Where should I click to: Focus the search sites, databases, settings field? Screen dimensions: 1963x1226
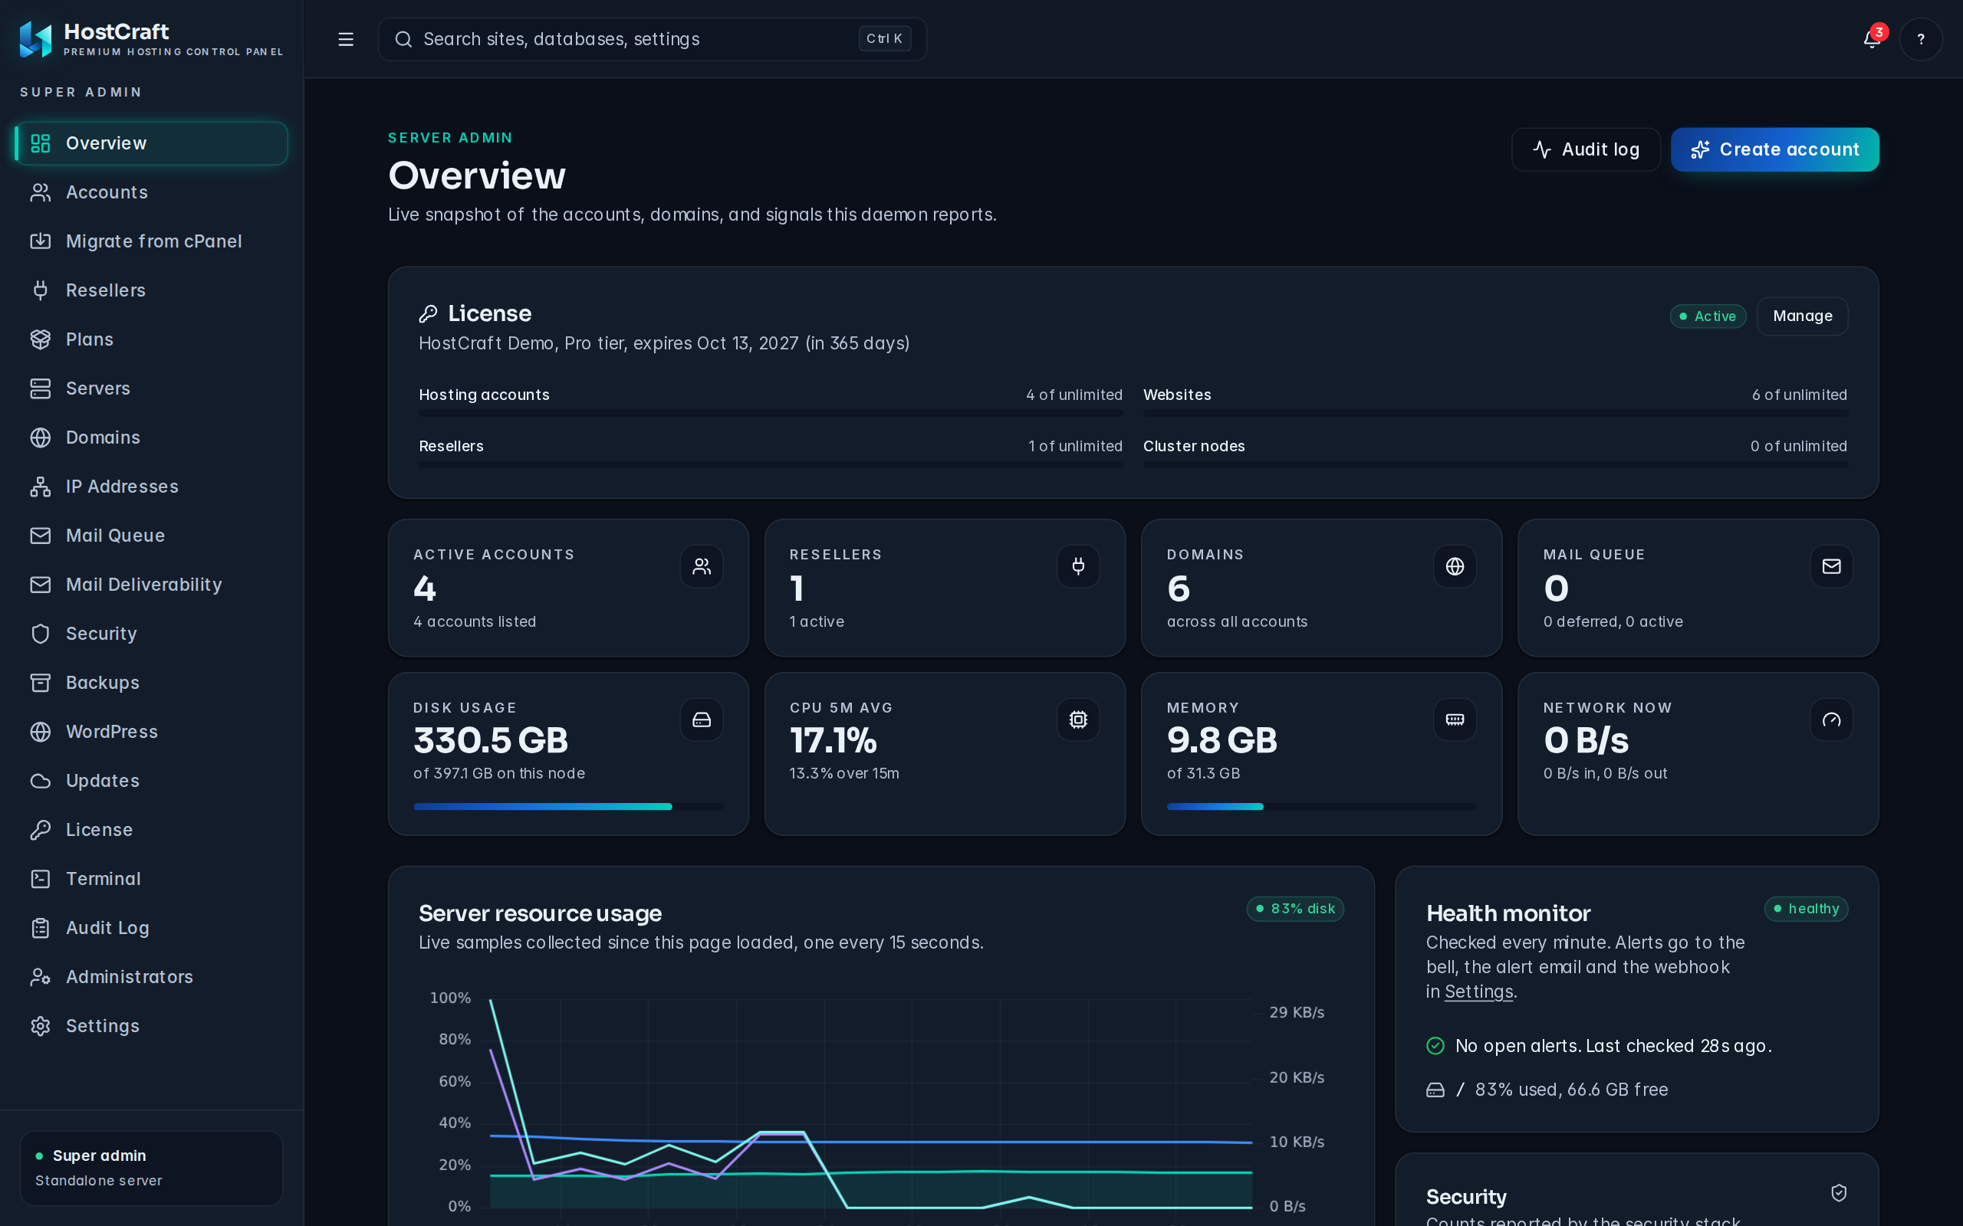click(653, 39)
